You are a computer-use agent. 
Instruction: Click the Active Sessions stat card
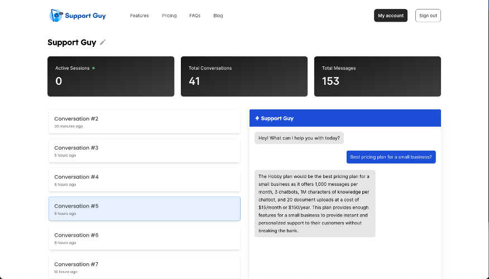(x=111, y=76)
